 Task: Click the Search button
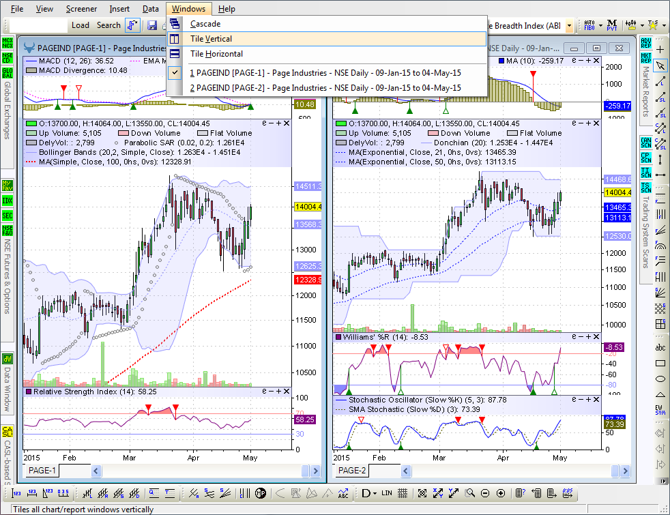pyautogui.click(x=108, y=25)
